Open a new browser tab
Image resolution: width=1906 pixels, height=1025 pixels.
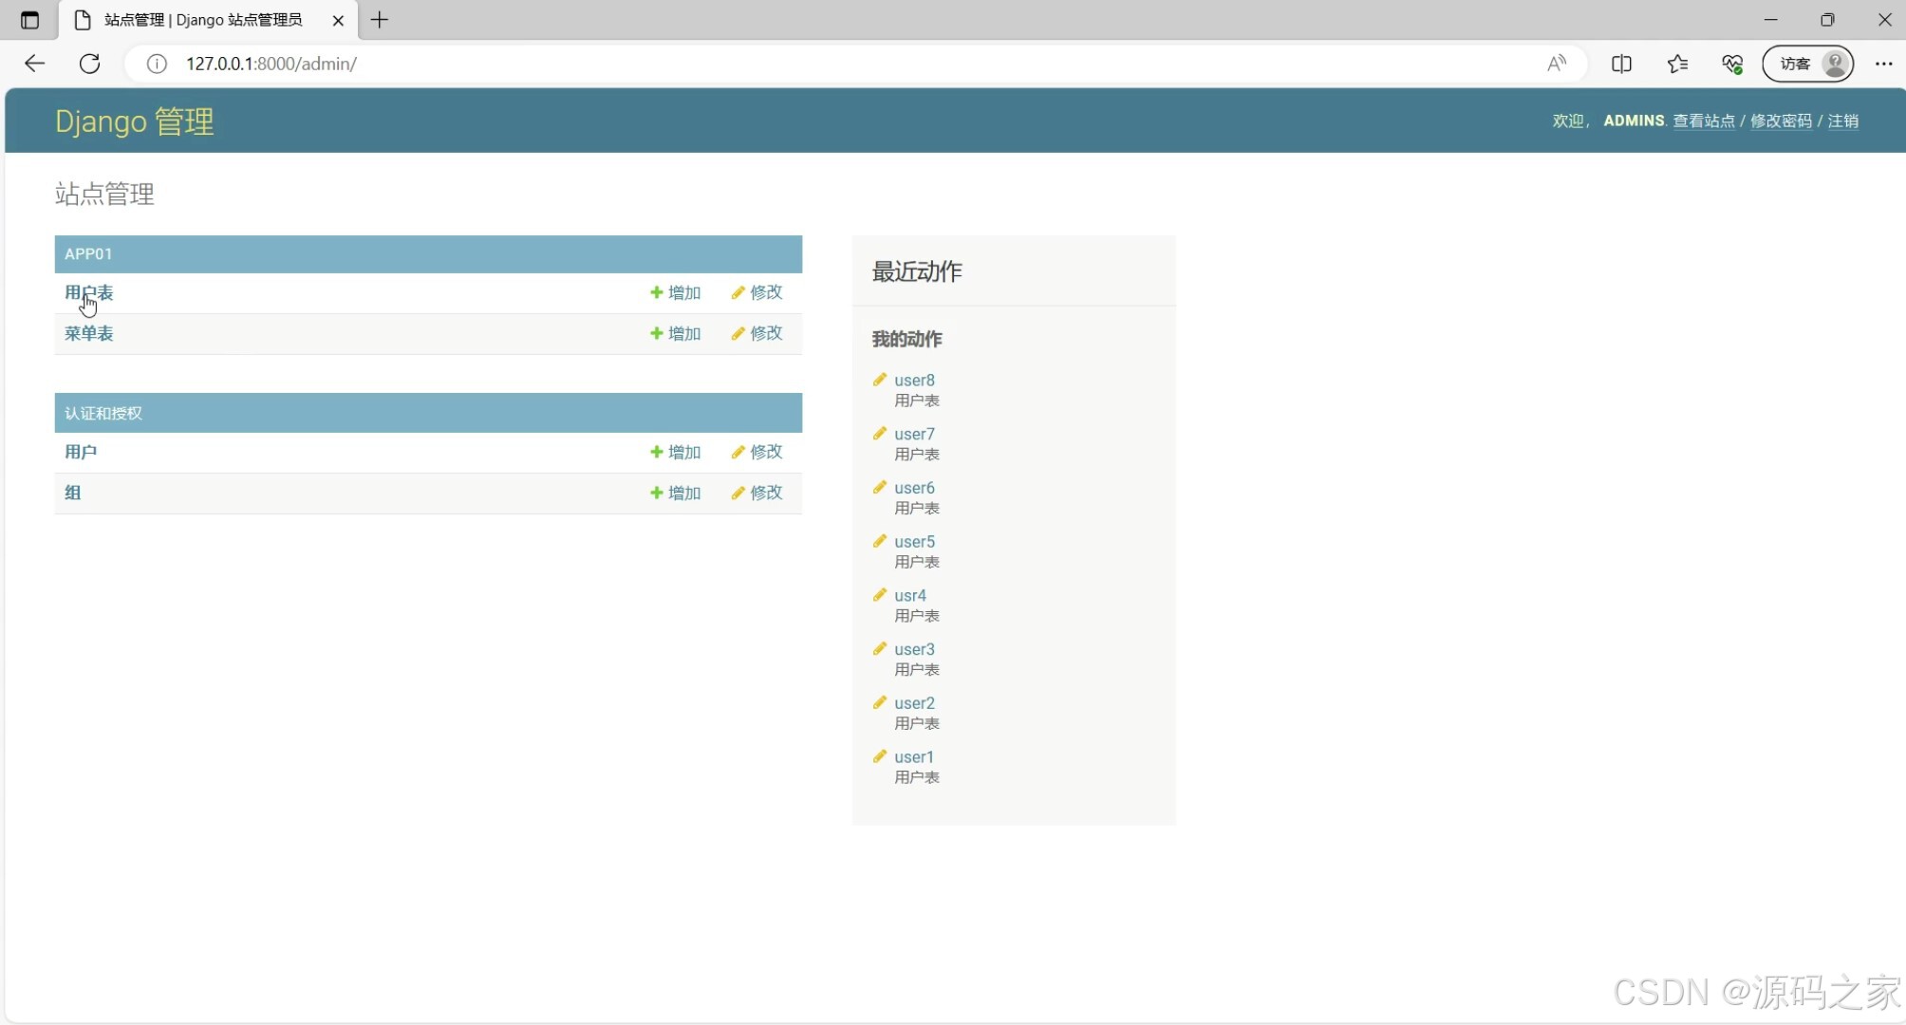coord(380,20)
